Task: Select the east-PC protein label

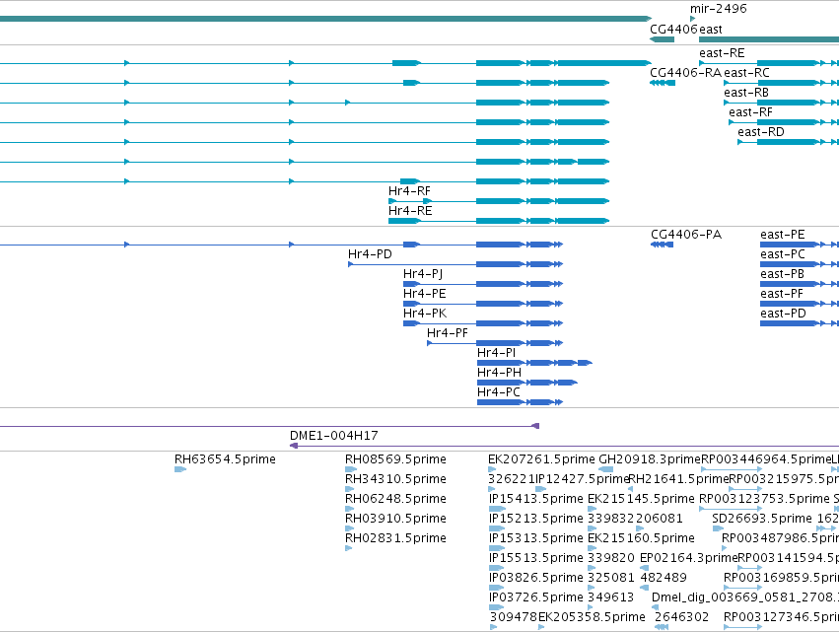Action: [783, 254]
